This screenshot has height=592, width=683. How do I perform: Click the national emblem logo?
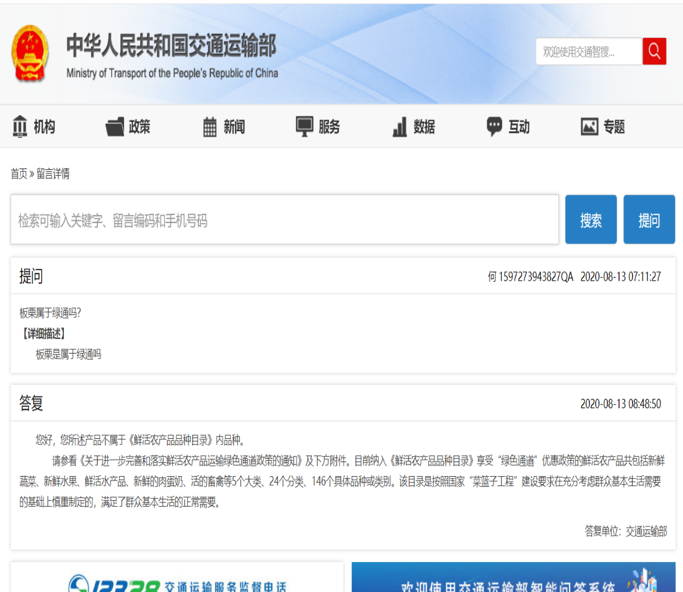coord(29,54)
